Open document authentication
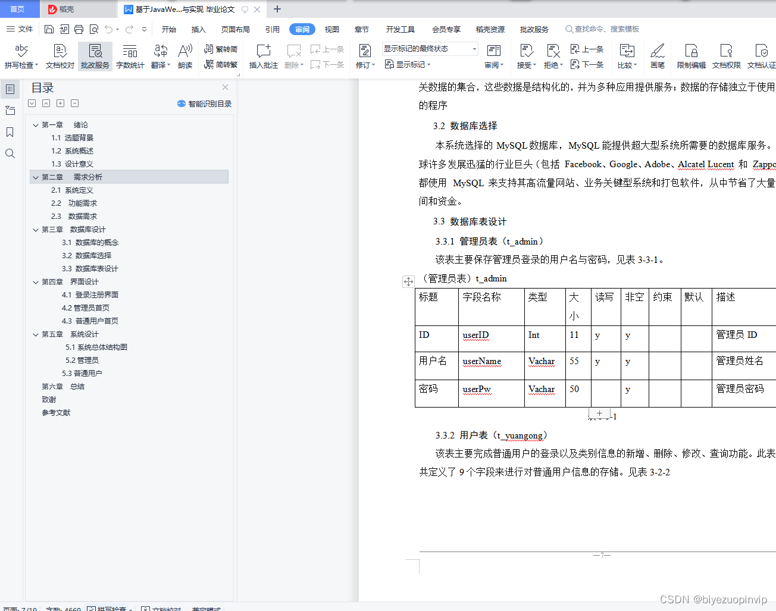This screenshot has height=611, width=776. point(761,57)
